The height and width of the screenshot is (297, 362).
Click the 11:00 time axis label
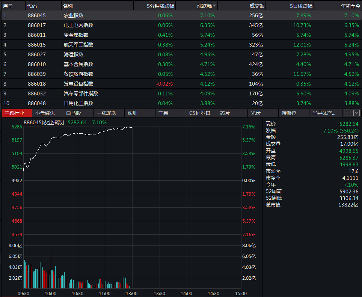tap(105, 294)
